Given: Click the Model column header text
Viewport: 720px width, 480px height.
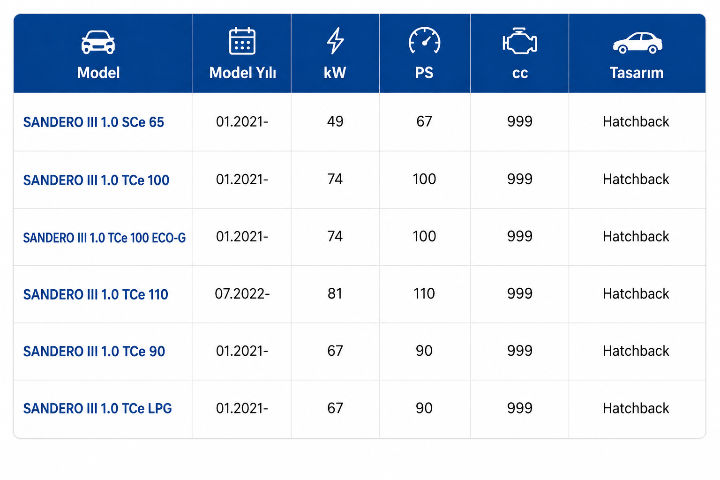Looking at the screenshot, I should [98, 73].
